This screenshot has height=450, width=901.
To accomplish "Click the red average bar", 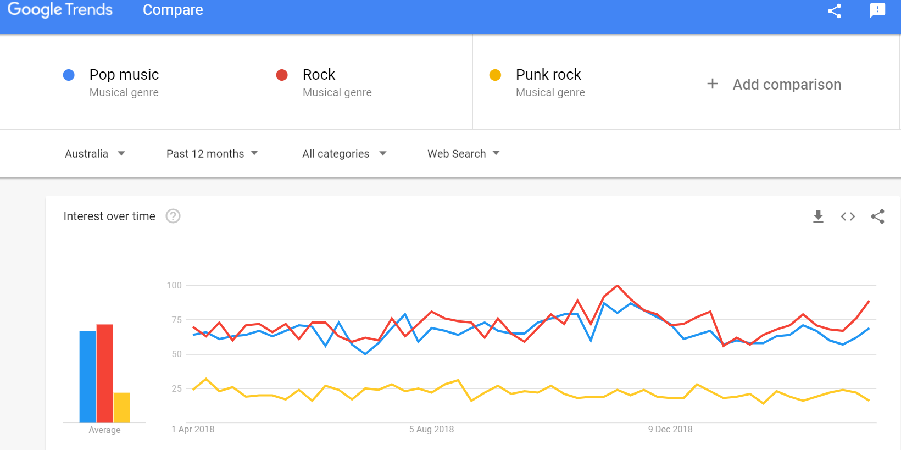I will [104, 374].
